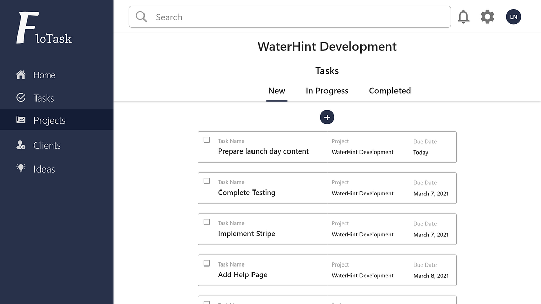Click the Projects chart icon in sidebar
The height and width of the screenshot is (304, 541).
click(21, 120)
